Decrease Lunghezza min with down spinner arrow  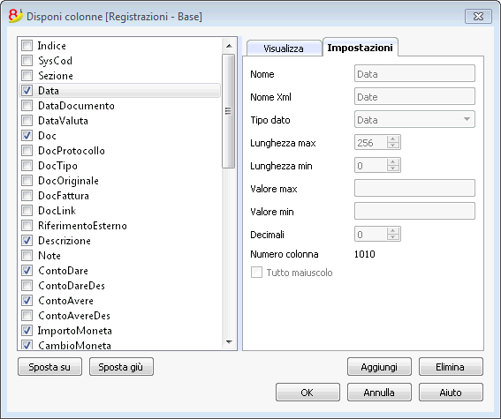[393, 168]
